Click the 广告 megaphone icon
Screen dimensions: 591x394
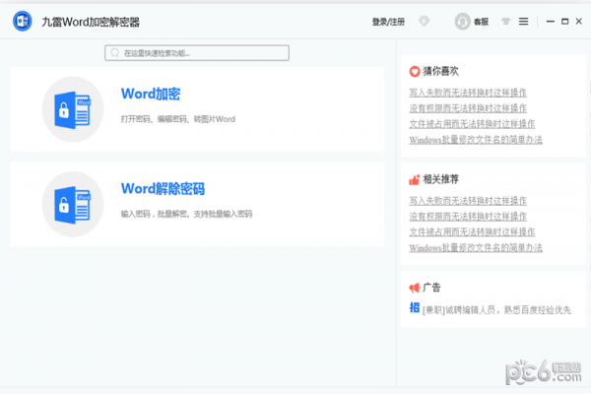[415, 288]
